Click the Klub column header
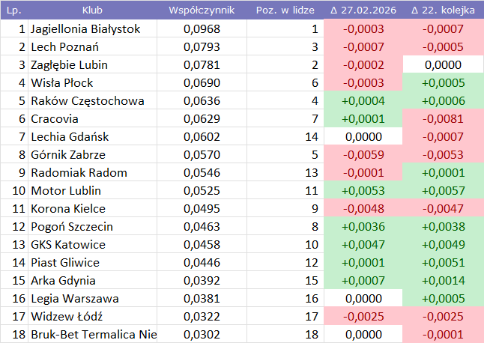This screenshot has width=484, height=343. (x=93, y=10)
